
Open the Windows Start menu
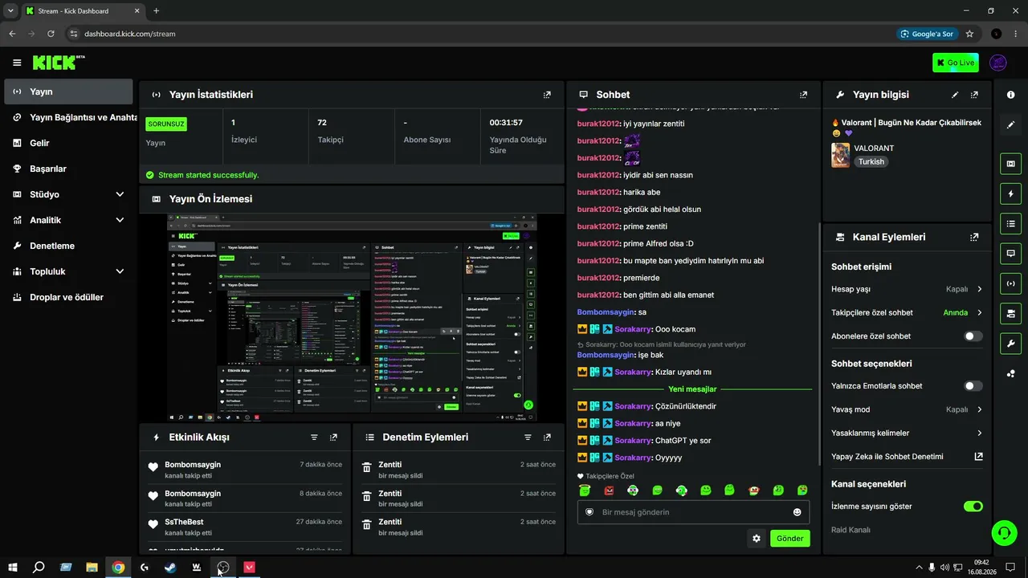click(x=12, y=568)
